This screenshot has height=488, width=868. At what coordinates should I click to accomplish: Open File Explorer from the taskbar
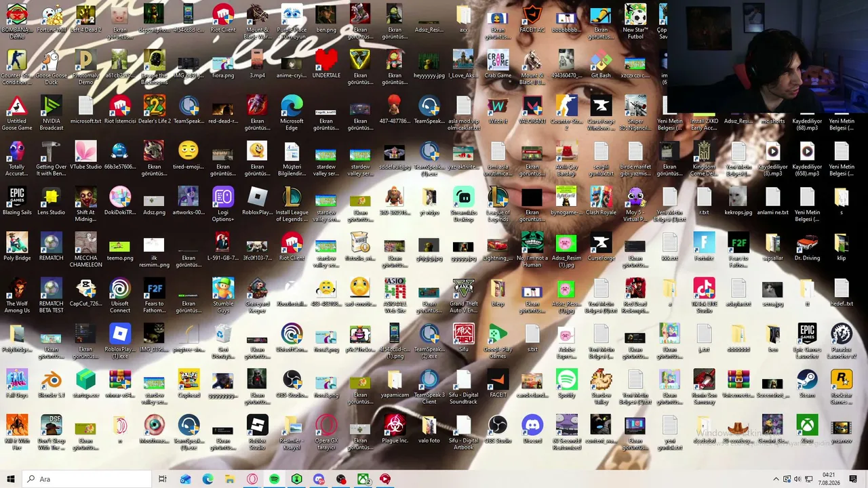[230, 479]
